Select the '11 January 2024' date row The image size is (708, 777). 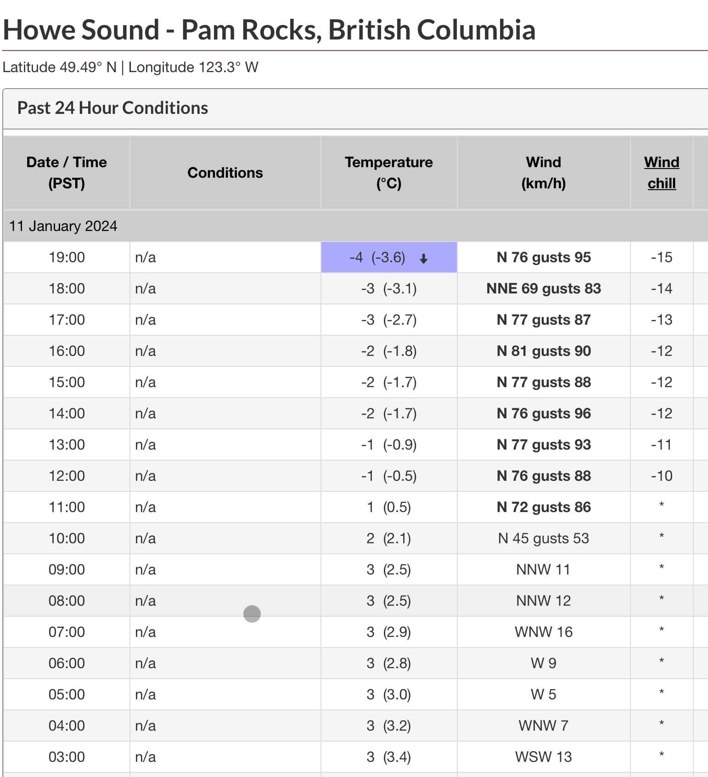click(x=356, y=226)
